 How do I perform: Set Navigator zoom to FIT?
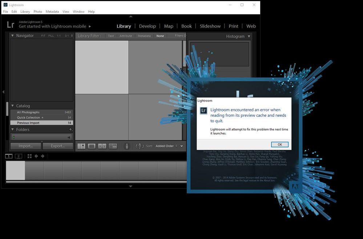[43, 36]
